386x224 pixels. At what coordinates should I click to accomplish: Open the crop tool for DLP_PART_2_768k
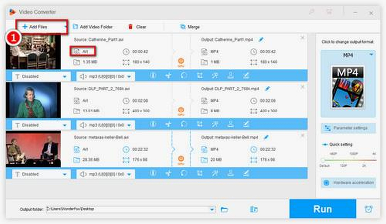pos(200,124)
